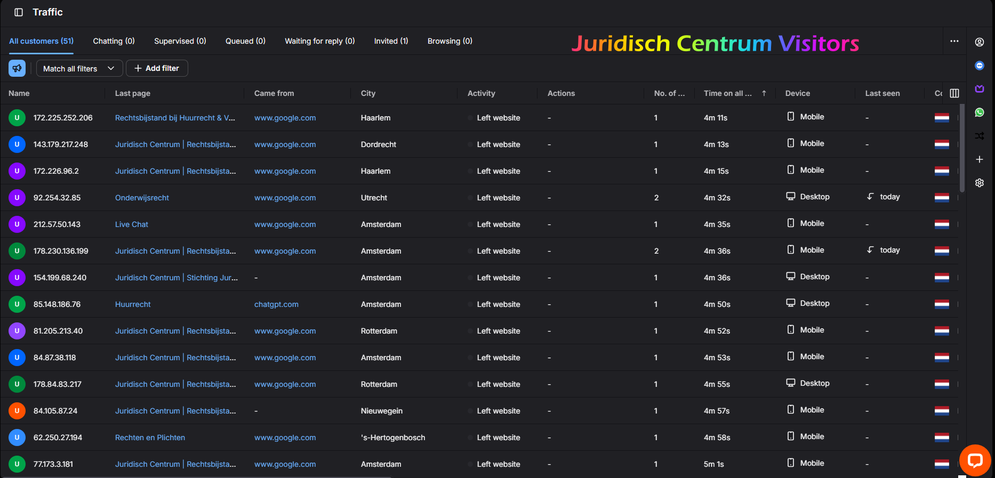Switch to the Chatting (0) tab

tap(114, 41)
